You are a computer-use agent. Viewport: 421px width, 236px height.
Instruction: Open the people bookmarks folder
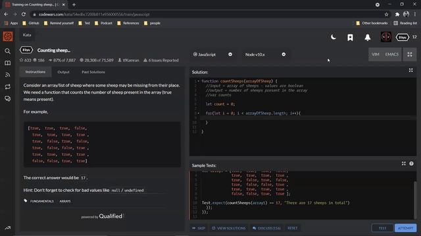[152, 23]
